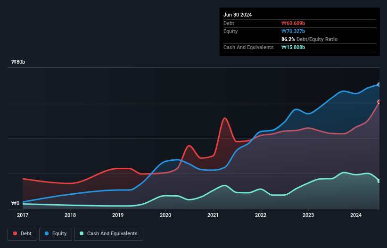Image resolution: width=387 pixels, height=248 pixels.
Task: Click the blue Equity legend dot
Action: pos(47,233)
